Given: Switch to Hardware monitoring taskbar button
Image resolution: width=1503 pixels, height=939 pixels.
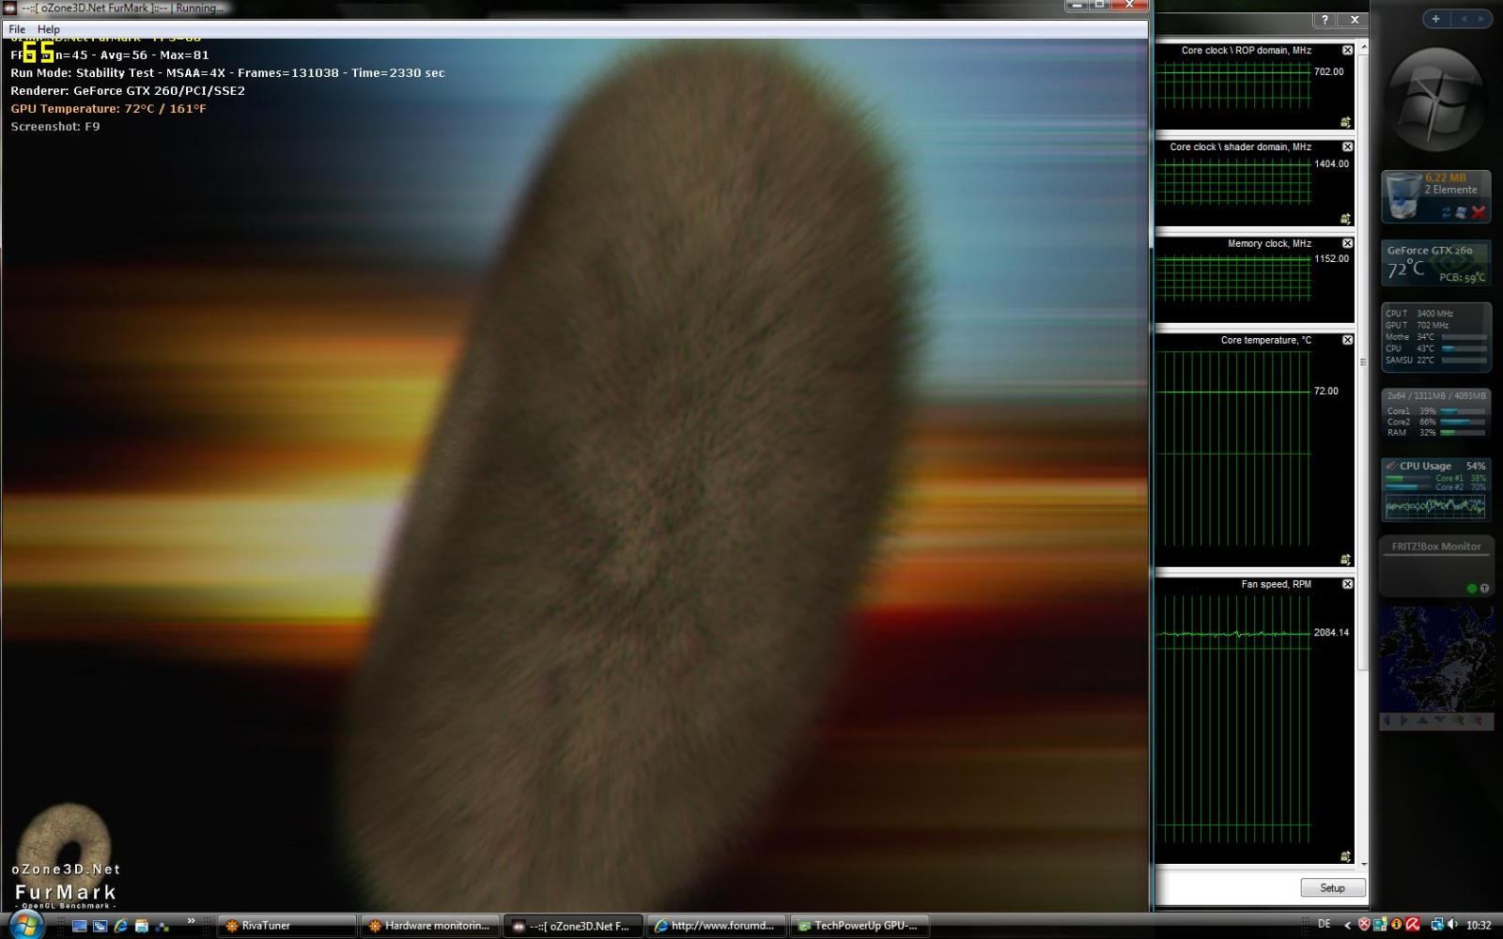Looking at the screenshot, I should pyautogui.click(x=430, y=926).
